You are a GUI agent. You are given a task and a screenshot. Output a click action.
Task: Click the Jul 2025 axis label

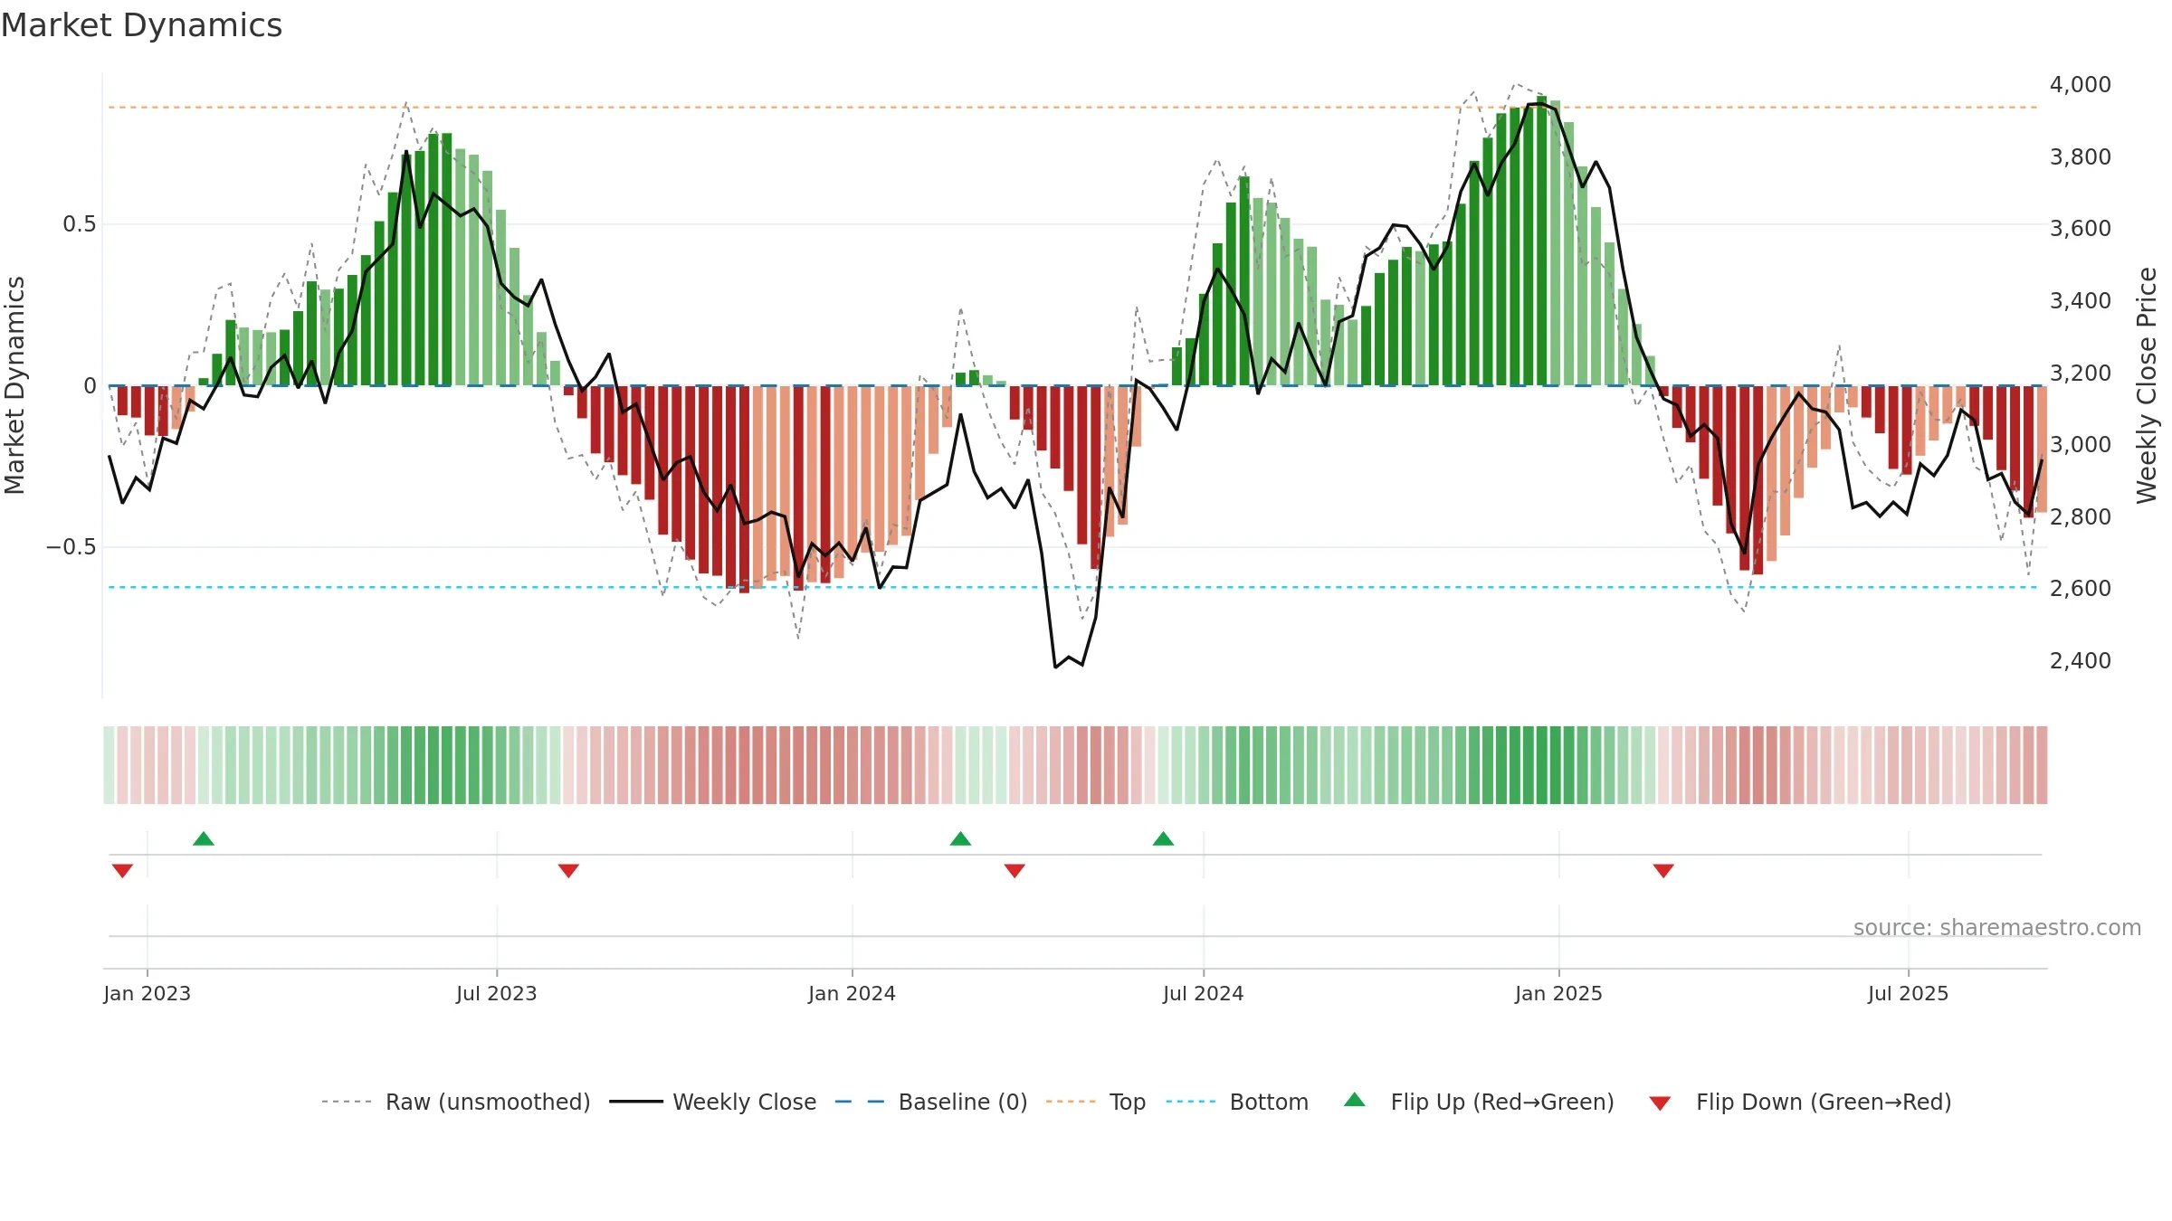1908,993
